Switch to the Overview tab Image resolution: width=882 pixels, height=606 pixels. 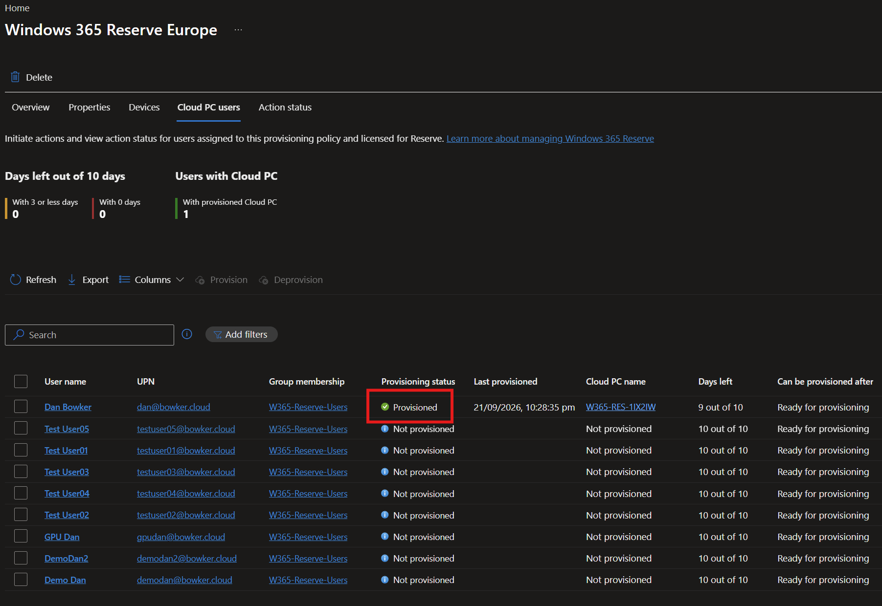click(31, 107)
